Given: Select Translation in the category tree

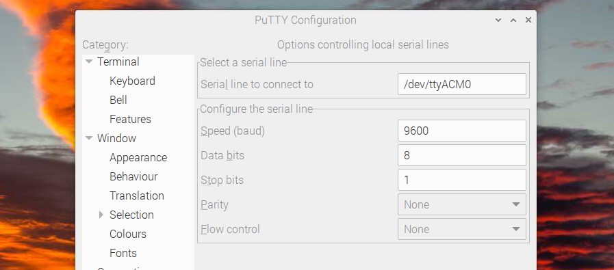Looking at the screenshot, I should pos(137,196).
